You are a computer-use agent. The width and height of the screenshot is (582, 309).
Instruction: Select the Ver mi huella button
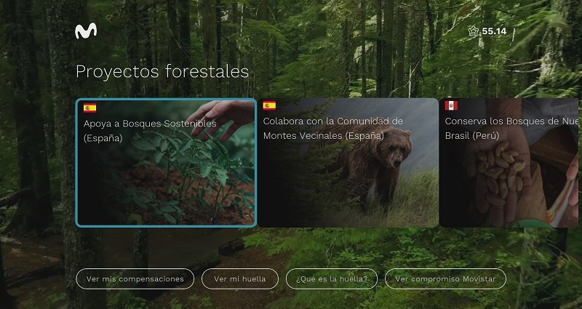click(240, 279)
